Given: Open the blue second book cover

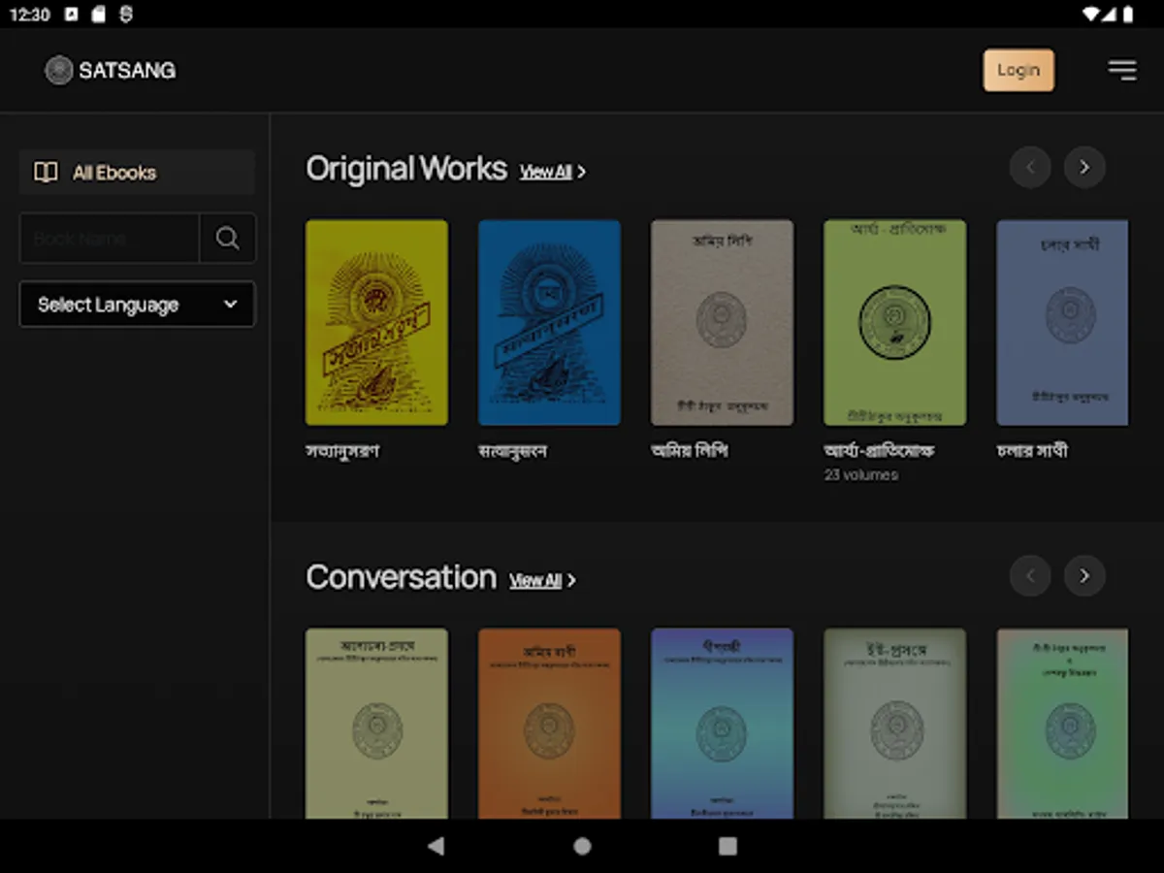Looking at the screenshot, I should (549, 322).
